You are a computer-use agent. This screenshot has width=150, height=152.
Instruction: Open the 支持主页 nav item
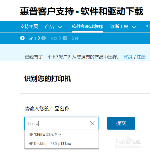point(29,27)
